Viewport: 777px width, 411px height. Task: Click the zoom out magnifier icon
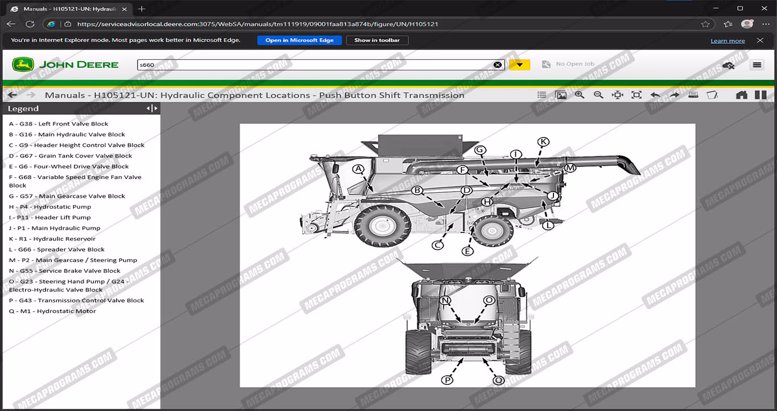click(598, 95)
